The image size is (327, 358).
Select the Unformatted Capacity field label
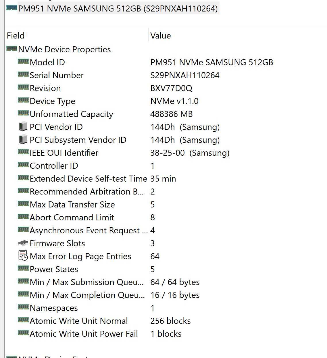click(x=72, y=114)
